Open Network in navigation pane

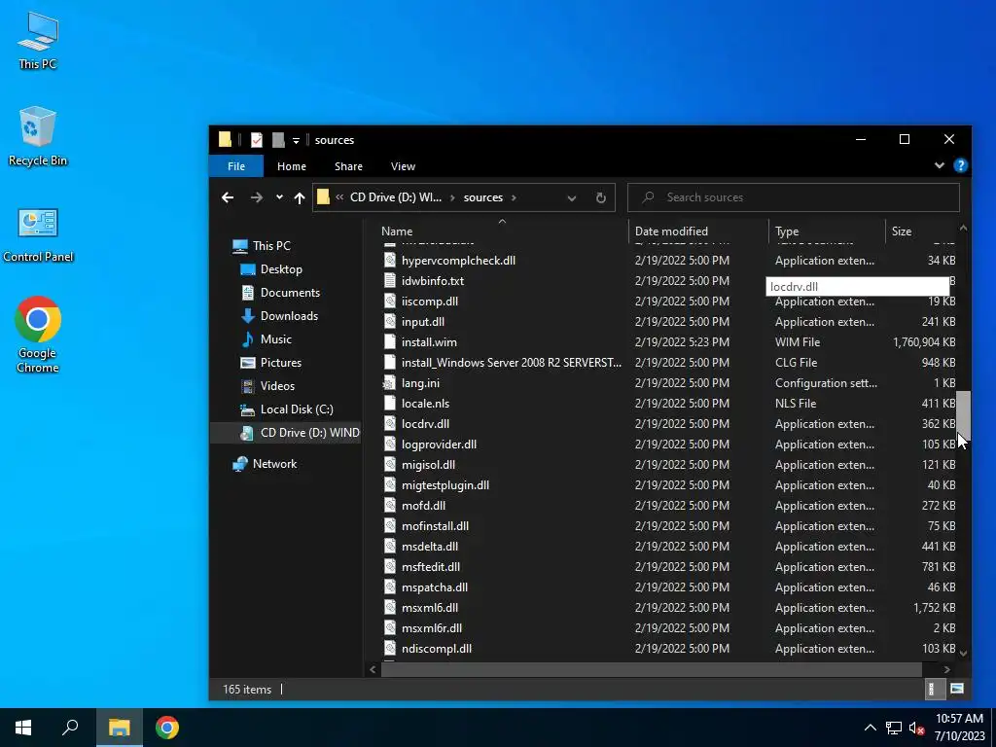(274, 464)
